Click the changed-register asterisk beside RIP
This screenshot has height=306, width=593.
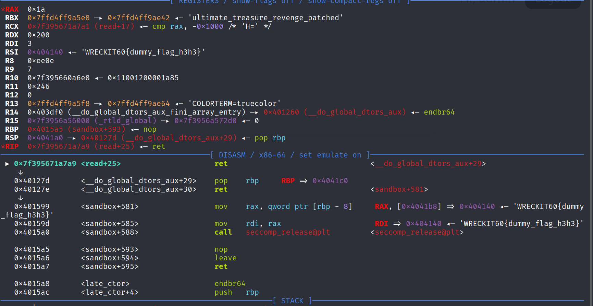click(x=3, y=146)
